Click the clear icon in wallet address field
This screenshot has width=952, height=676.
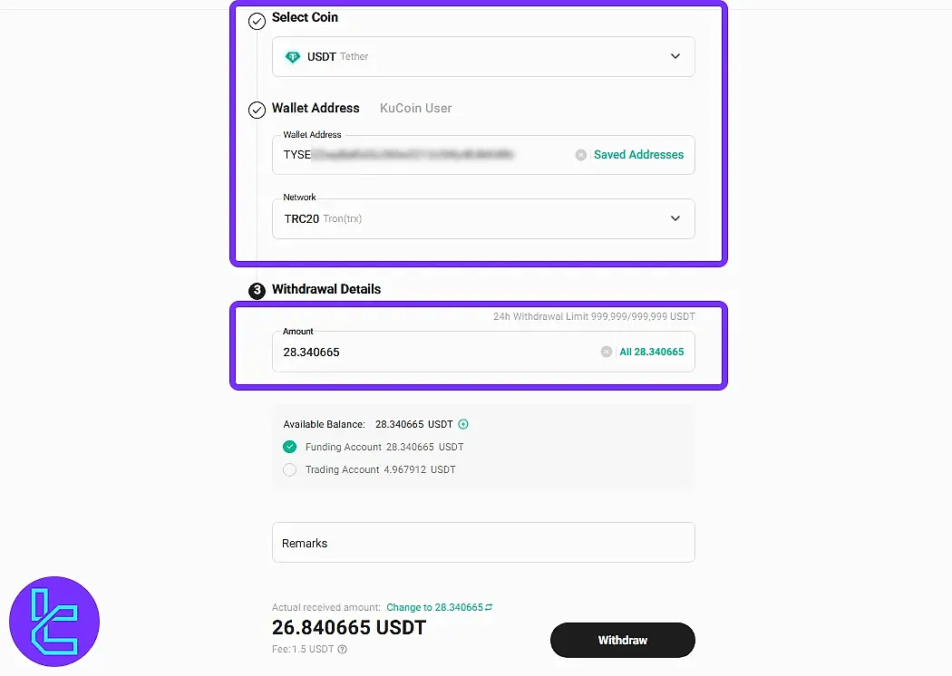(580, 154)
